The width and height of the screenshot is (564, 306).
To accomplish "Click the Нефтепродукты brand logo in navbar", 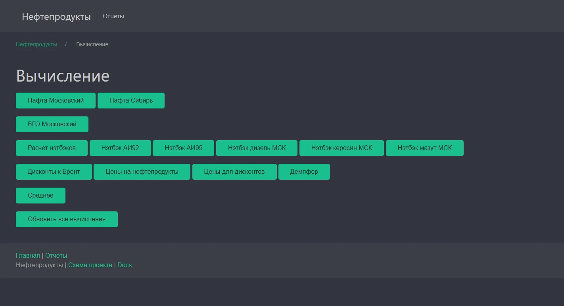I will tap(56, 17).
